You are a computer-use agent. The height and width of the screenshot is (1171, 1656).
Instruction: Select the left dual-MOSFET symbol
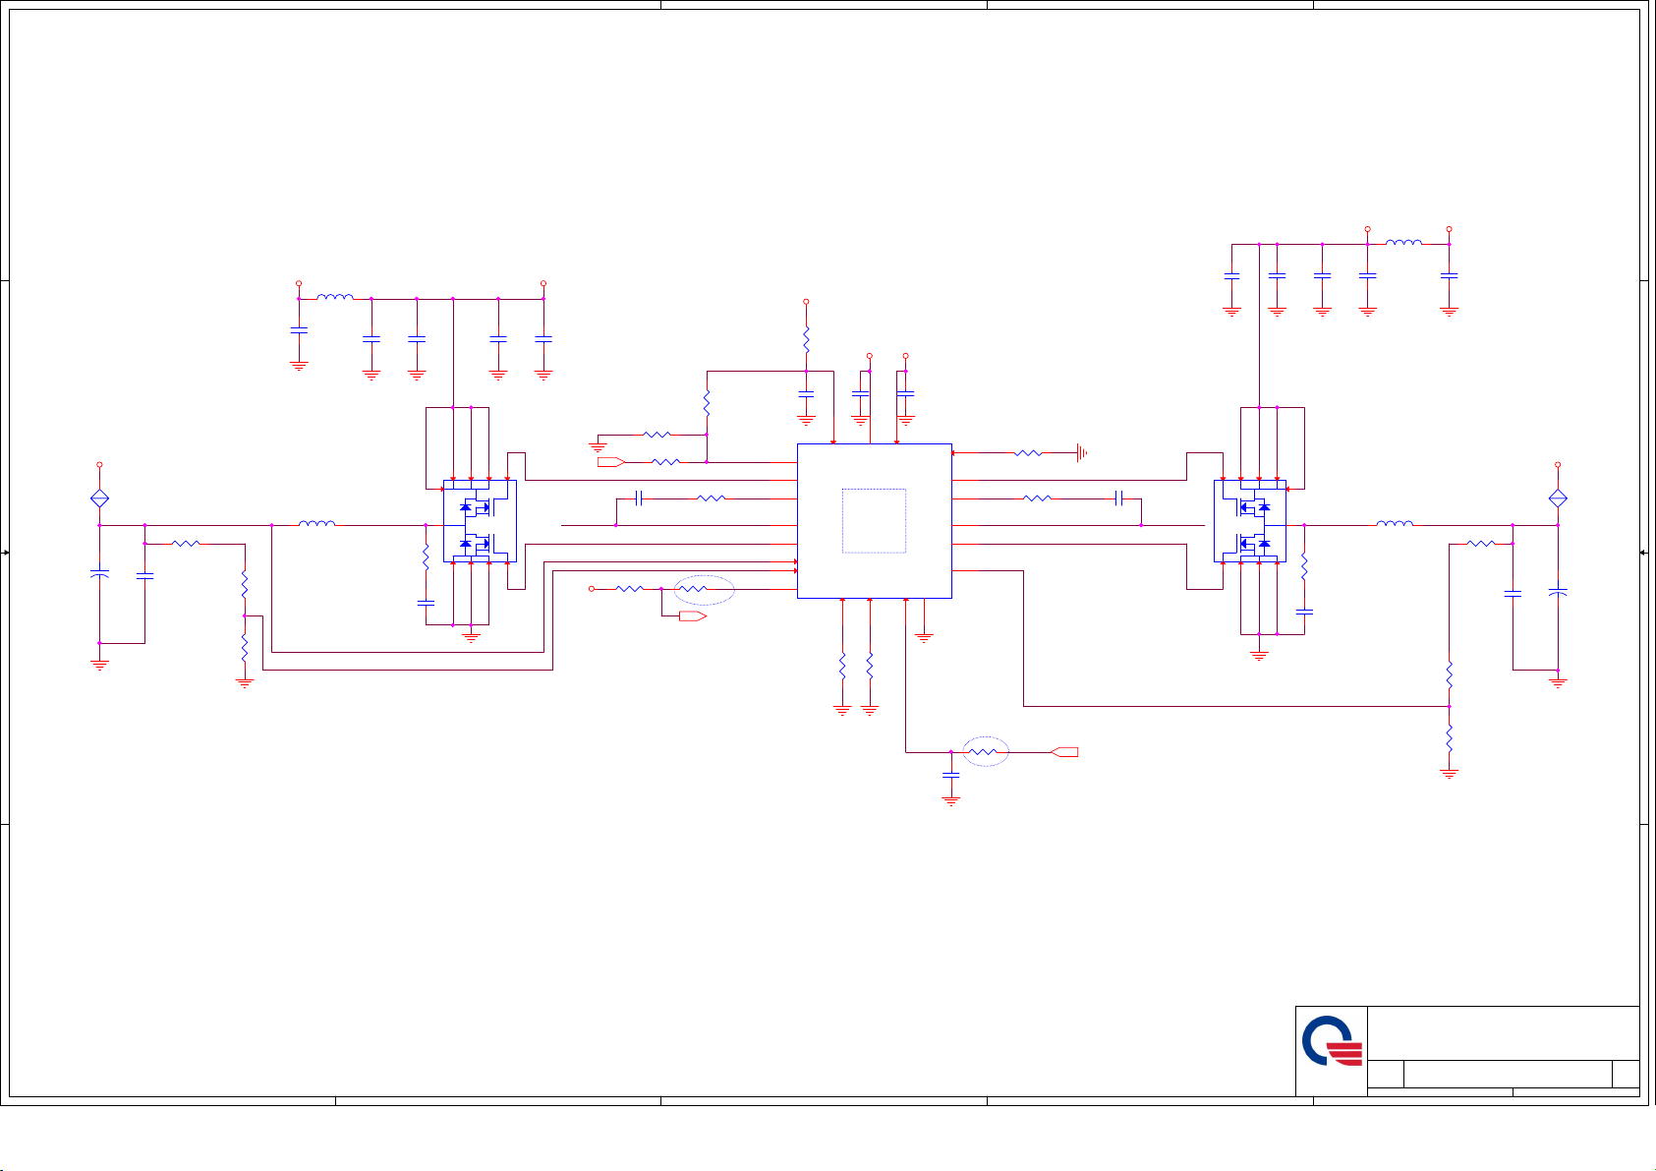pyautogui.click(x=480, y=521)
